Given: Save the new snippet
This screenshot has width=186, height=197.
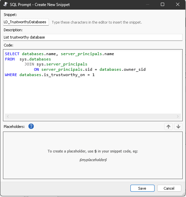Looking at the screenshot, I should coord(142,188).
